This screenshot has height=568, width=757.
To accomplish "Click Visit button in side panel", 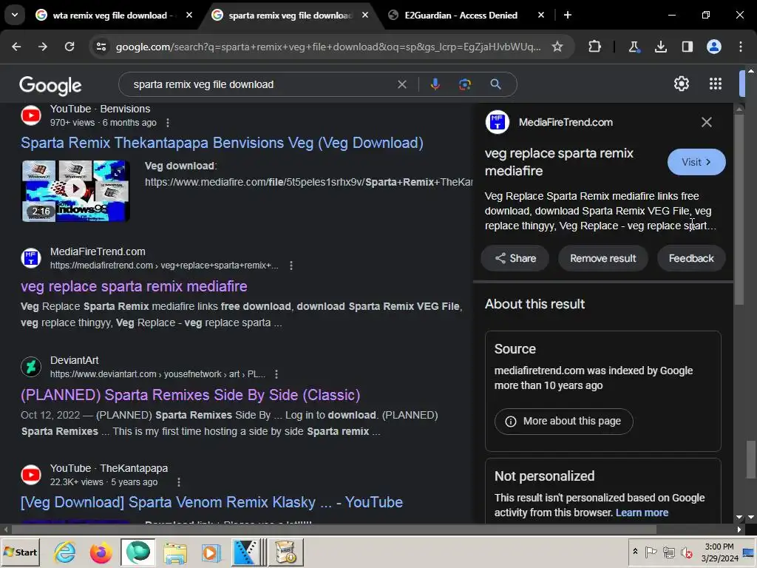I will (x=696, y=162).
